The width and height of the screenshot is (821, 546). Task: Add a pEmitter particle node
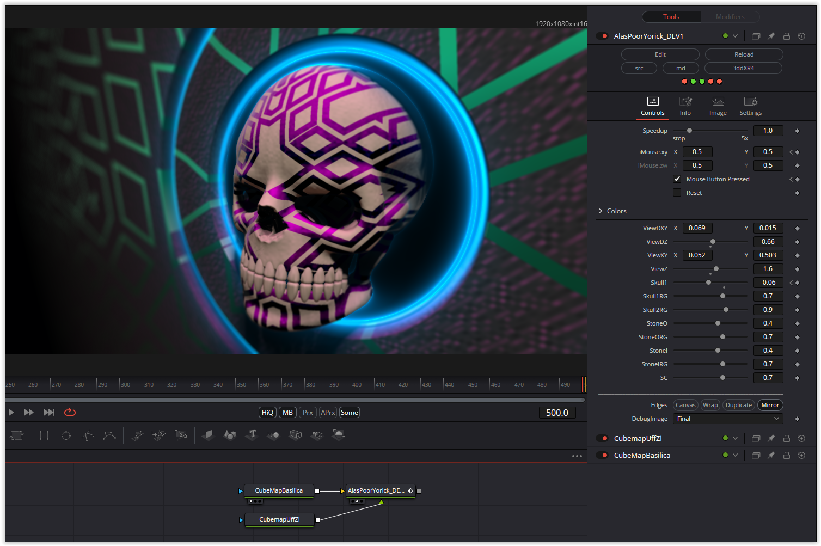[137, 435]
